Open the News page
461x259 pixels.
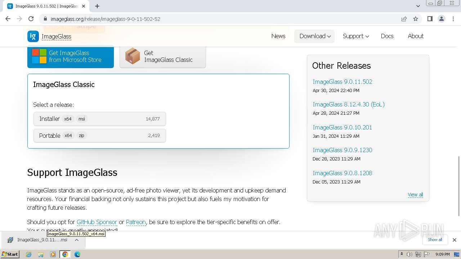pos(278,36)
